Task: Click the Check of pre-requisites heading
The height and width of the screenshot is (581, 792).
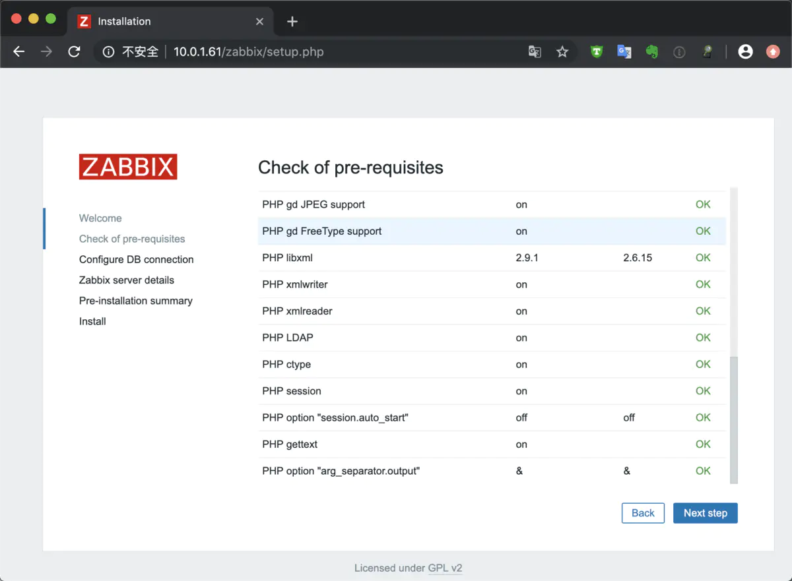Action: pos(350,168)
